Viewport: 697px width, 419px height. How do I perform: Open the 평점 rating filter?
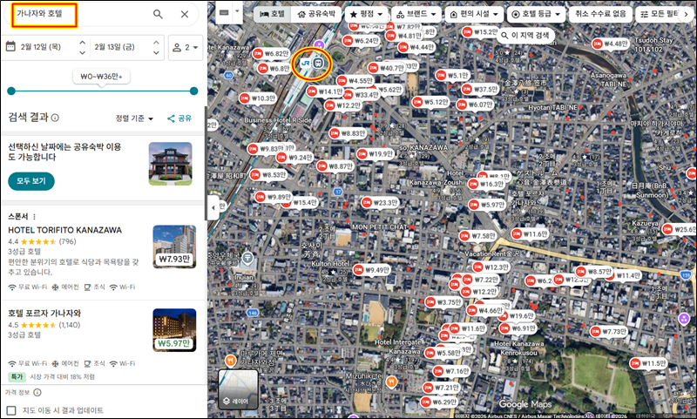click(x=366, y=14)
